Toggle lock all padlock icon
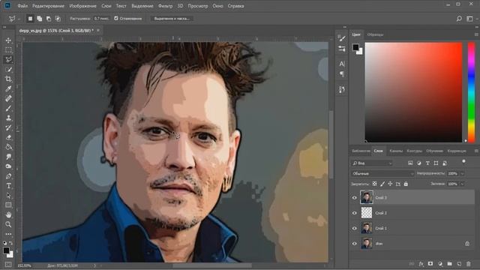This screenshot has height=270, width=480. click(406, 184)
